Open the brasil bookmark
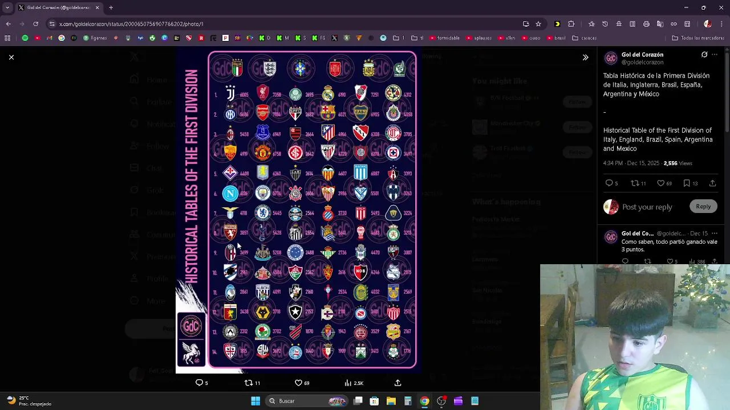 click(555, 38)
